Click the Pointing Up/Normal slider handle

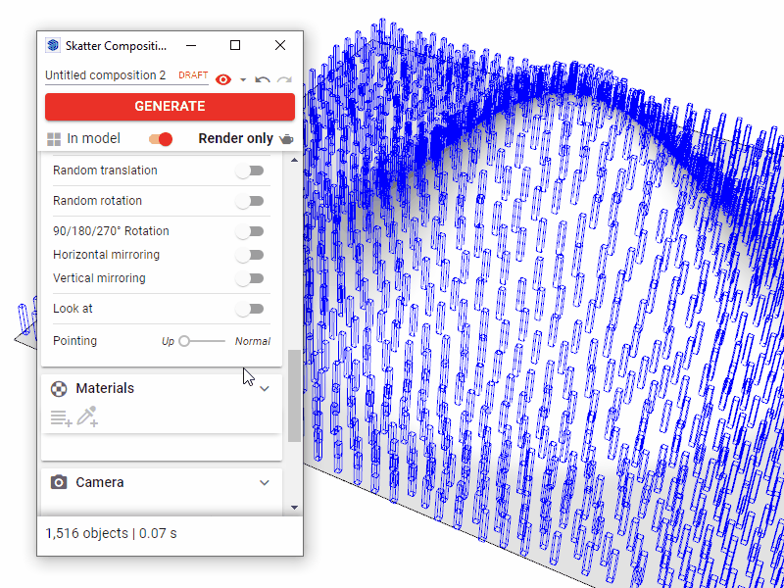click(184, 341)
